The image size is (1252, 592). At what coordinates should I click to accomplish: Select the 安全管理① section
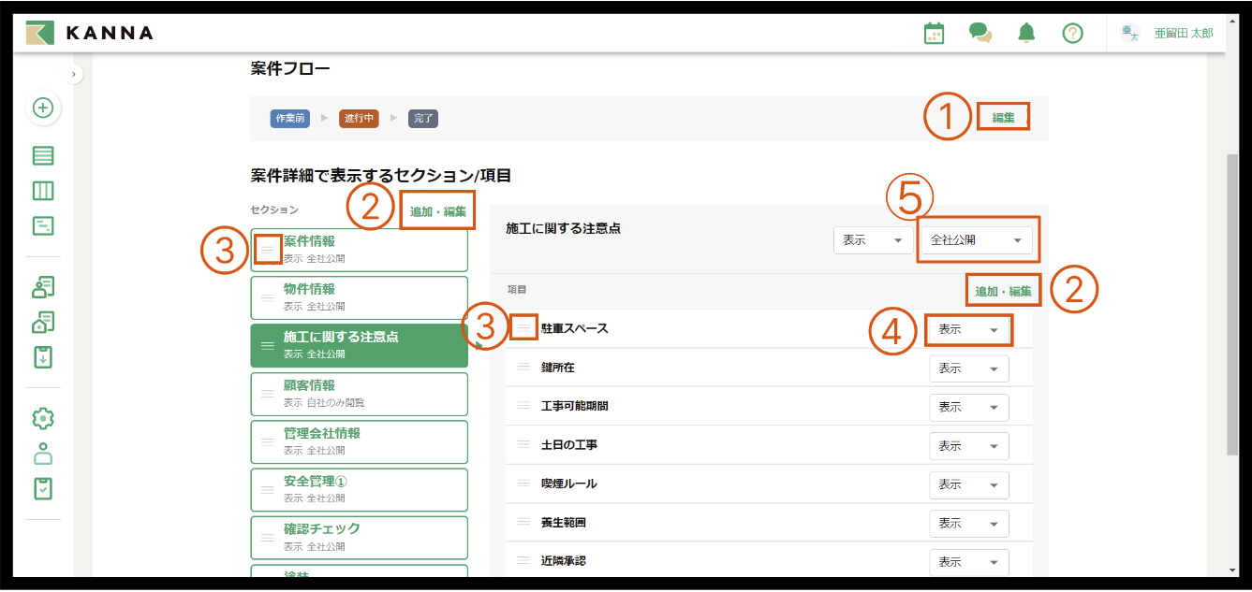point(360,490)
